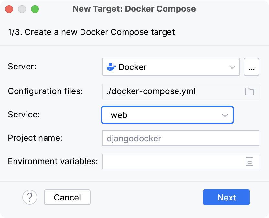Click the Docker whale icon in Server field
Viewport: 269px width, 218px height.
click(111, 67)
